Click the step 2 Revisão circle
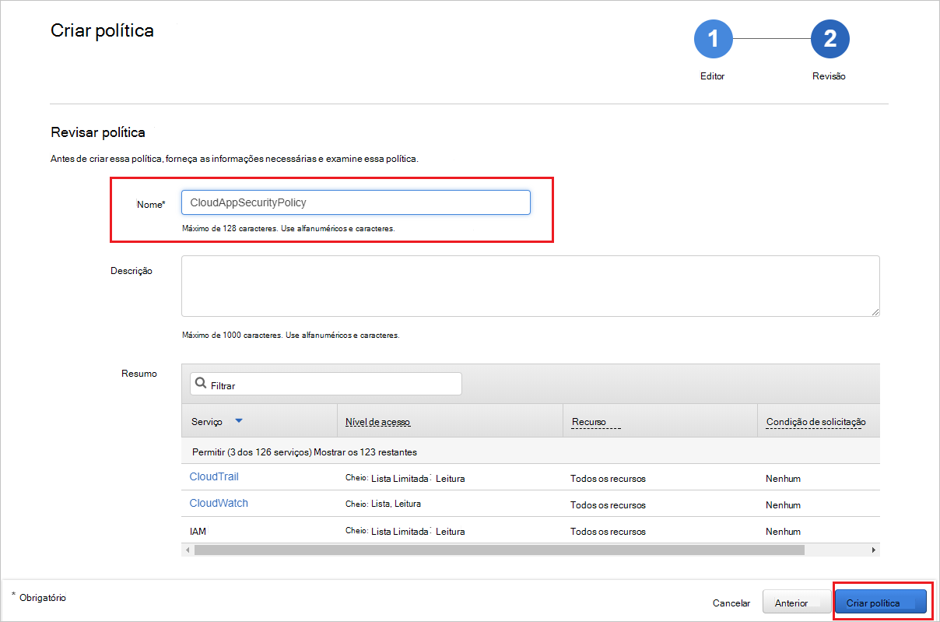940x622 pixels. tap(830, 40)
